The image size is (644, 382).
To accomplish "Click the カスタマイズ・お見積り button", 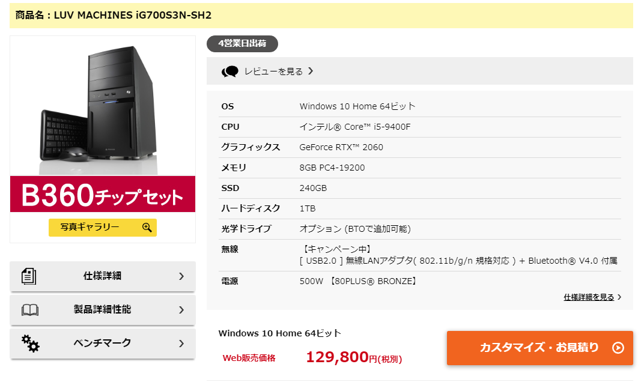I will [x=539, y=348].
